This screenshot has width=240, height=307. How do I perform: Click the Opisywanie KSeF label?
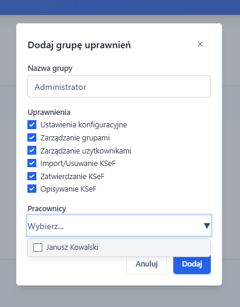pyautogui.click(x=68, y=189)
